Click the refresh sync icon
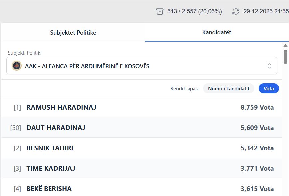Screen dimensions: 289x196 pyautogui.click(x=236, y=11)
